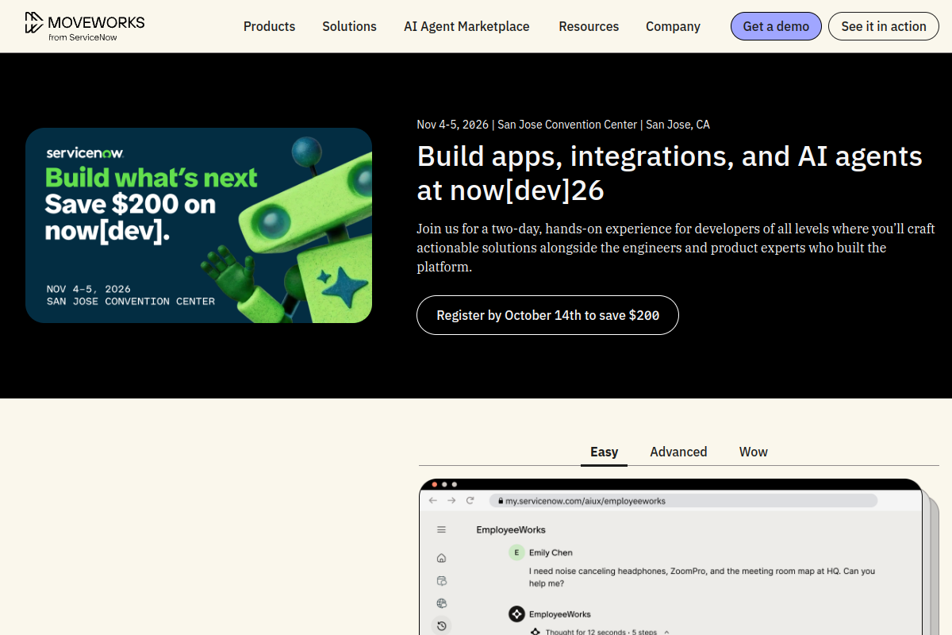
Task: Open AI Agent Marketplace
Action: pos(466,26)
